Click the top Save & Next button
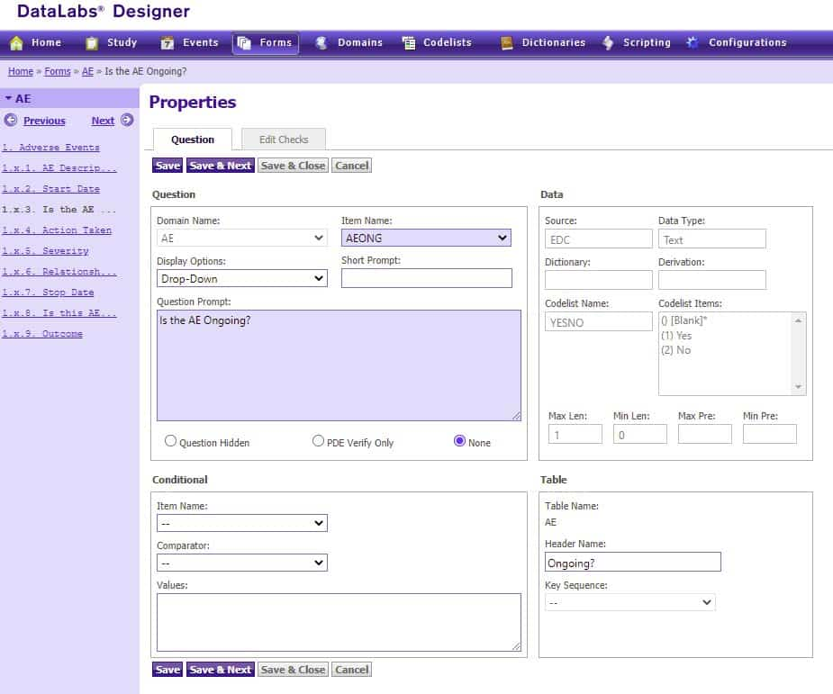This screenshot has height=694, width=833. 221,166
